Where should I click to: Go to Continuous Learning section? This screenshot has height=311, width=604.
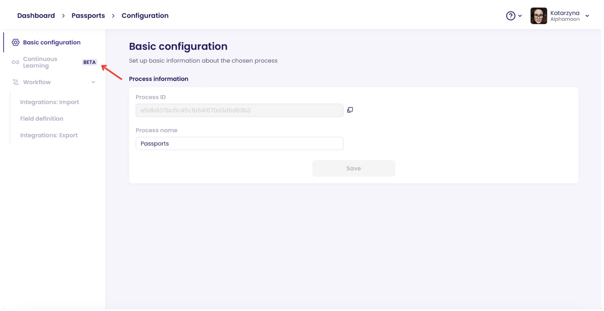tap(40, 62)
